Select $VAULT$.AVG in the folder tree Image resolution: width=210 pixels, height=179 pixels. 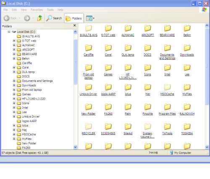29,36
